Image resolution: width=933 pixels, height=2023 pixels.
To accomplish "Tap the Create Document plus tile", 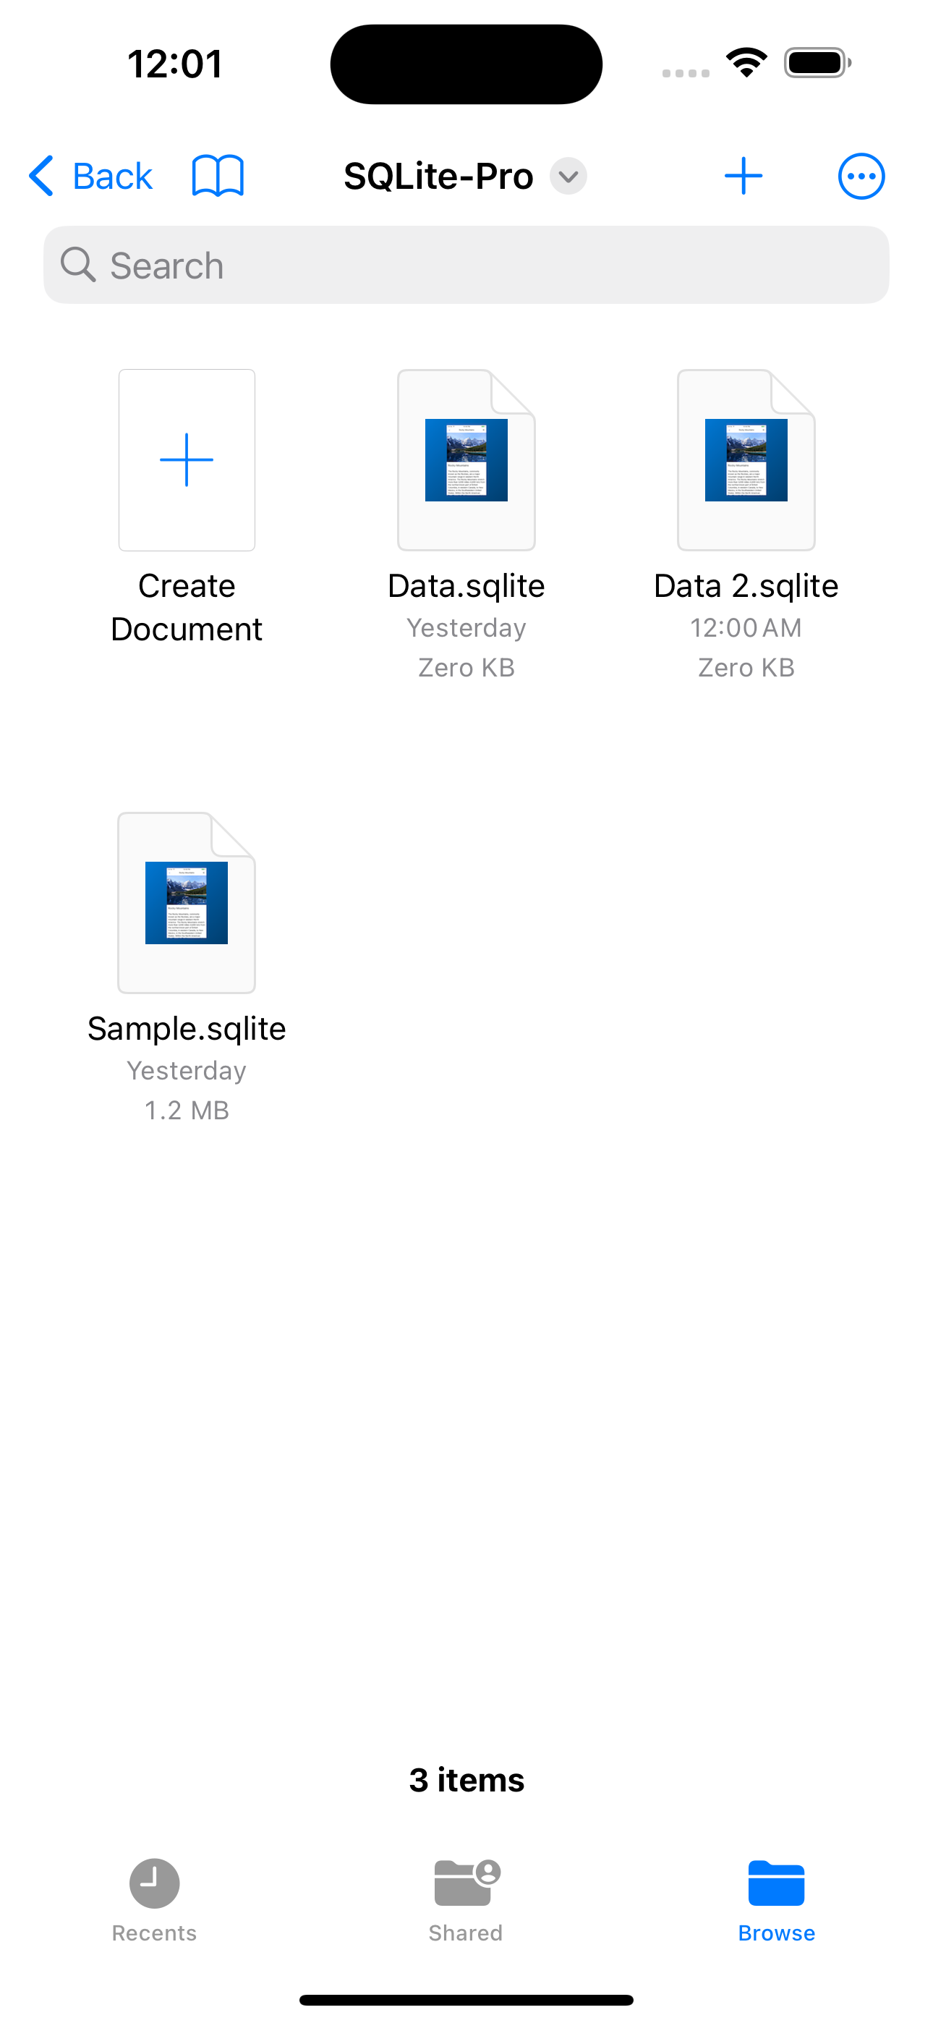I will click(187, 460).
